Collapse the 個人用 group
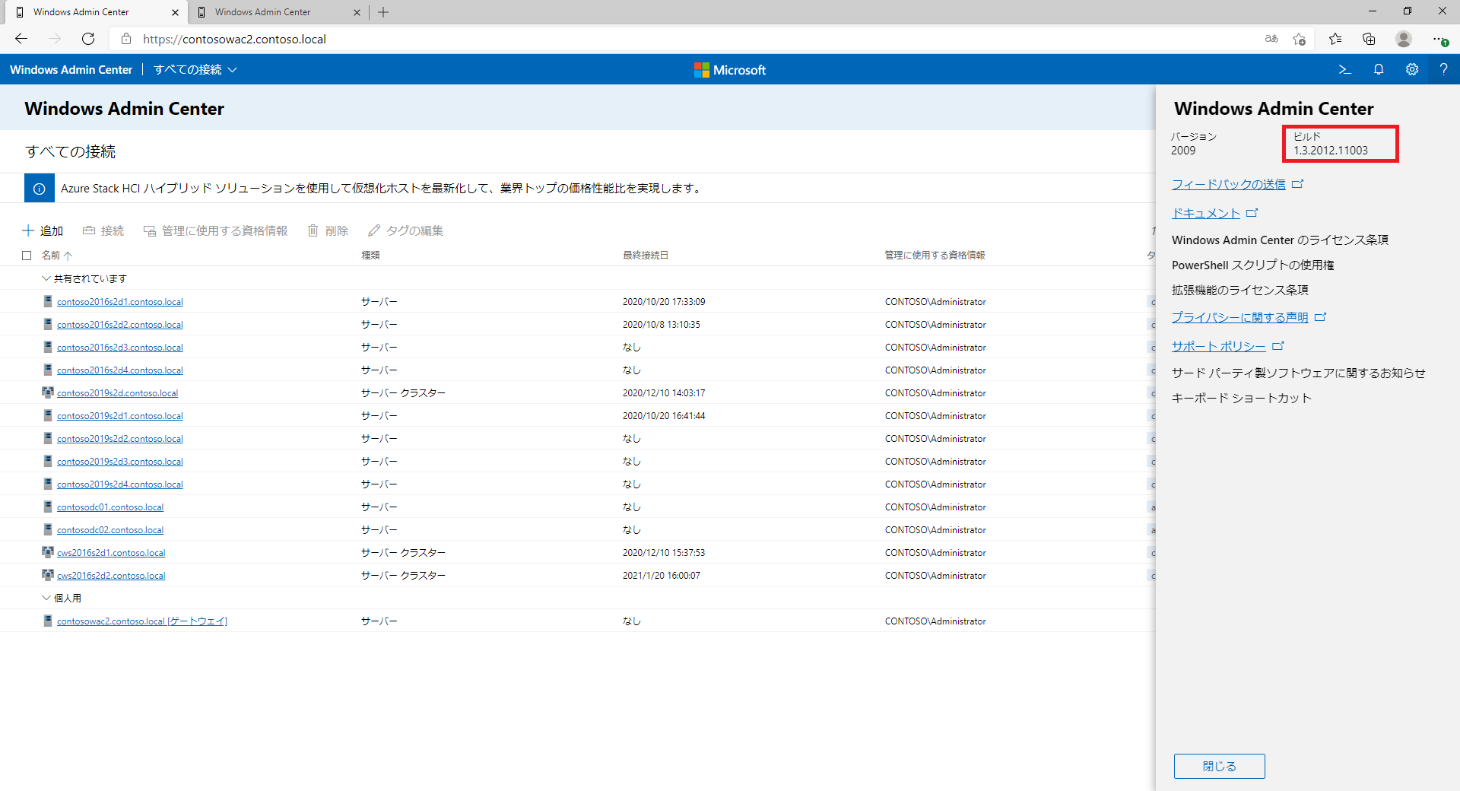Image resolution: width=1460 pixels, height=791 pixels. point(46,598)
